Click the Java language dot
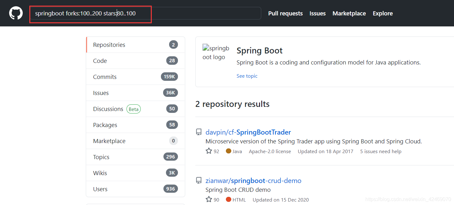This screenshot has height=205, width=454. 229,151
